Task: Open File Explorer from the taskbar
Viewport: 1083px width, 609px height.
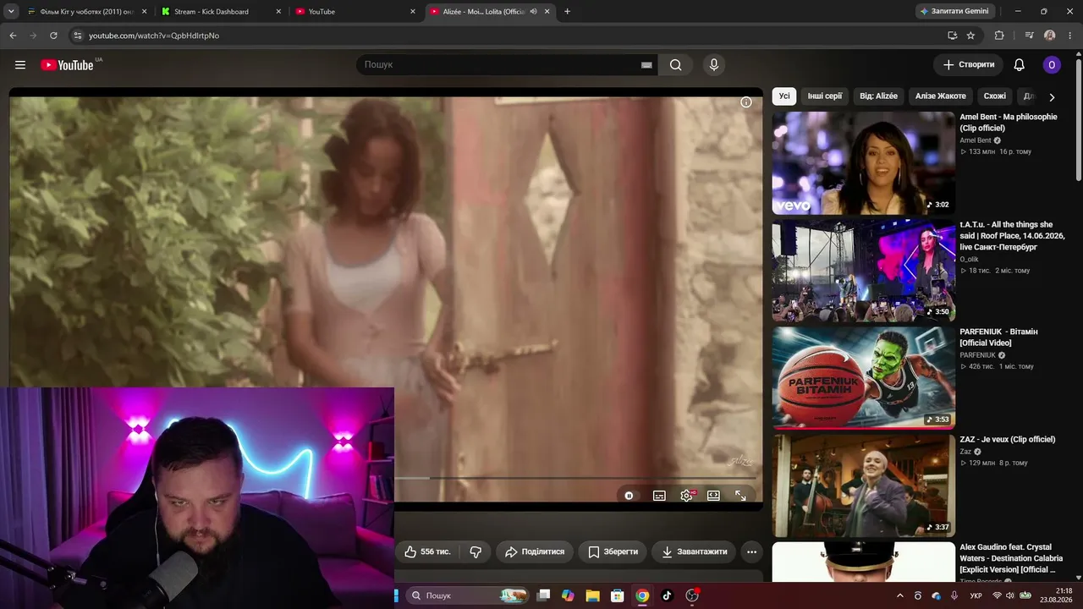Action: click(592, 595)
